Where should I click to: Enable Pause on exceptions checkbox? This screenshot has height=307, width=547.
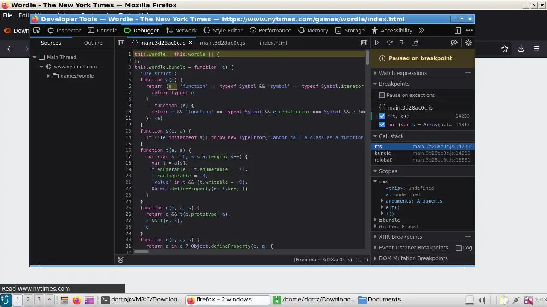(x=382, y=95)
